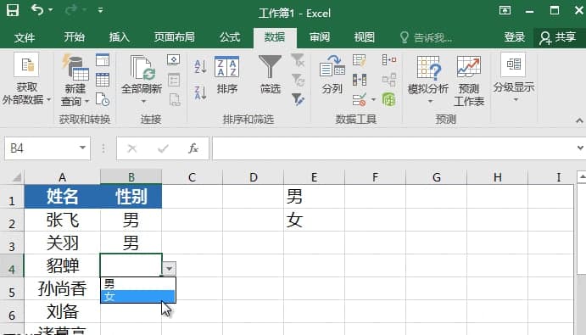Sort descending Z to A
The image size is (586, 335).
click(x=200, y=92)
